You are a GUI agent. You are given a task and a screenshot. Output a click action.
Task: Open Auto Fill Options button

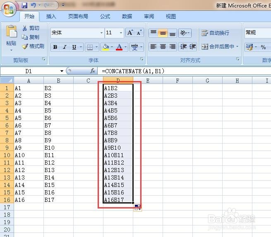(x=138, y=208)
